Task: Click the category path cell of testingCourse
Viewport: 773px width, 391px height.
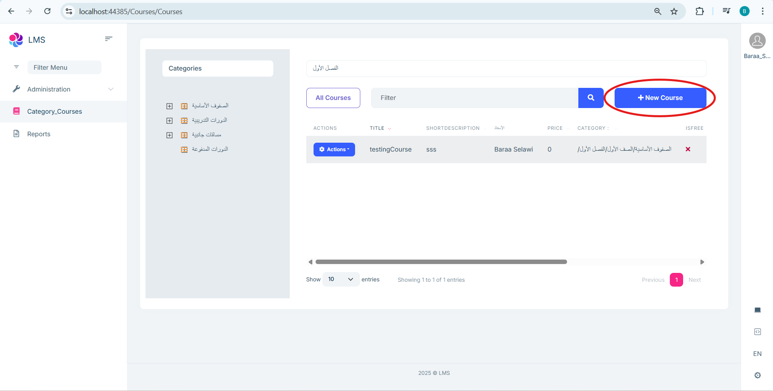Action: click(x=624, y=149)
